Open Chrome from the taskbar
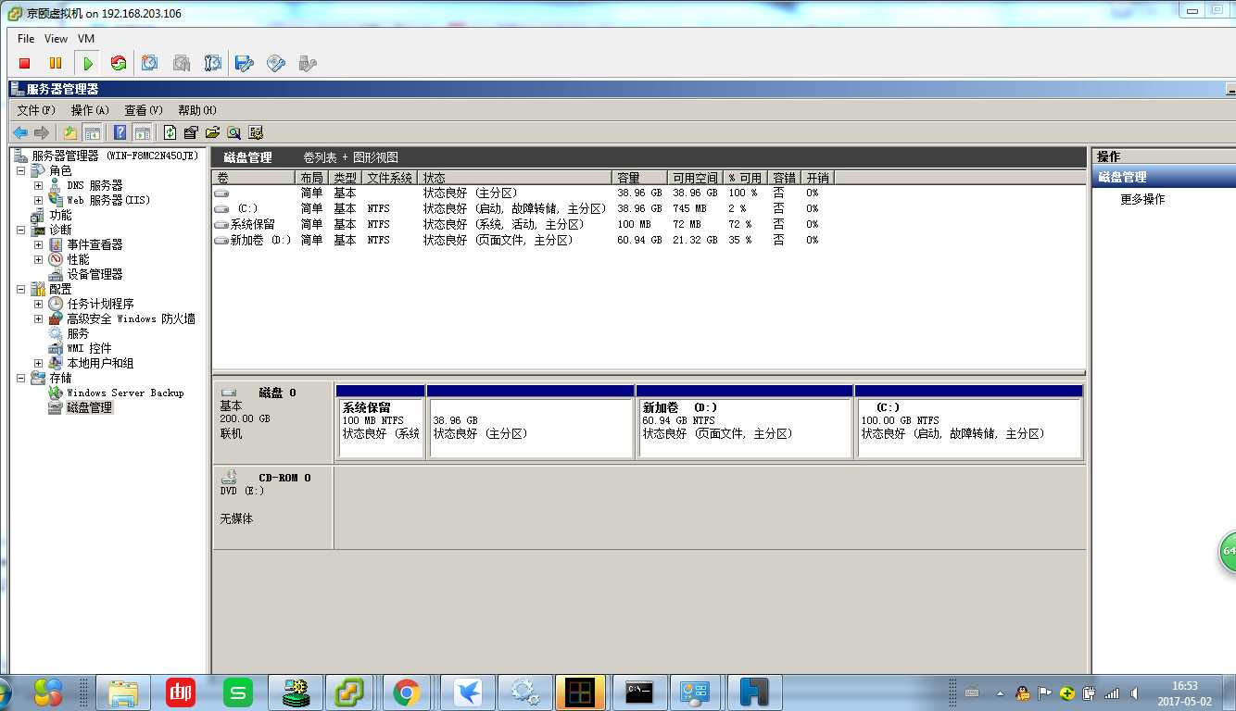Screen dimensions: 1236x711 click(407, 692)
